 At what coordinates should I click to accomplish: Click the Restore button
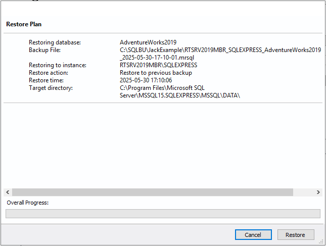pos(296,235)
